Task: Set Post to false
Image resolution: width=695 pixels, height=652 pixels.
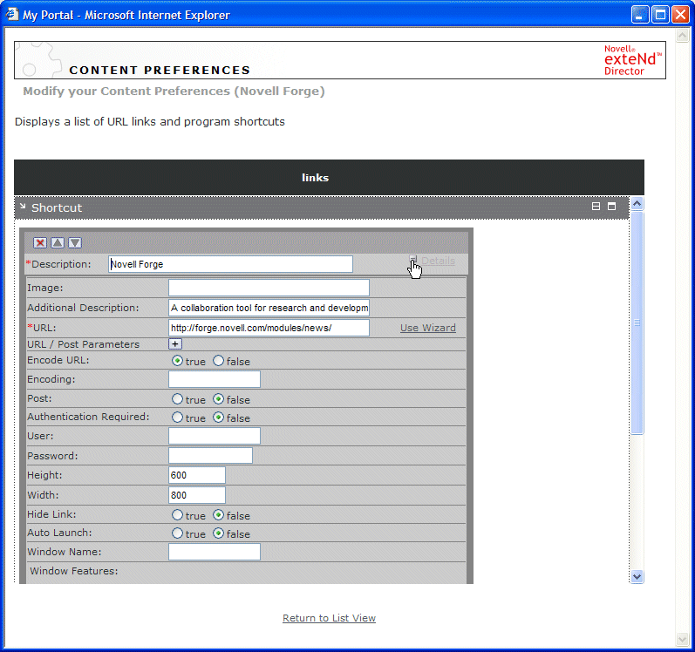Action: pyautogui.click(x=219, y=399)
